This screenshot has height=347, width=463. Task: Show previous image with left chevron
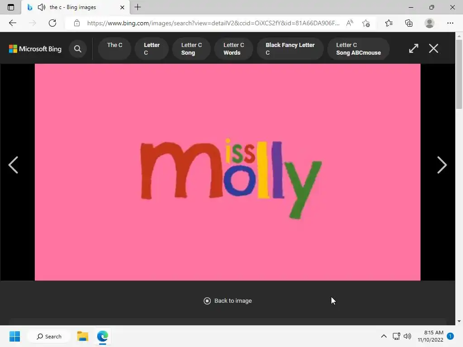13,165
